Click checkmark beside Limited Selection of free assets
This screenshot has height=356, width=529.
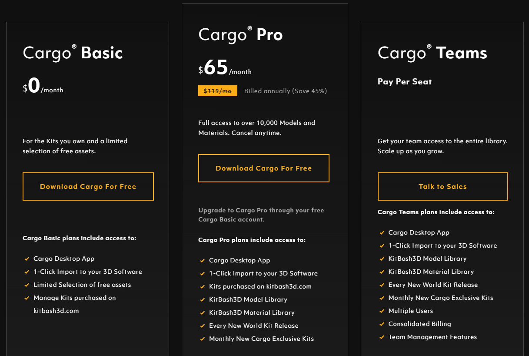coord(27,285)
